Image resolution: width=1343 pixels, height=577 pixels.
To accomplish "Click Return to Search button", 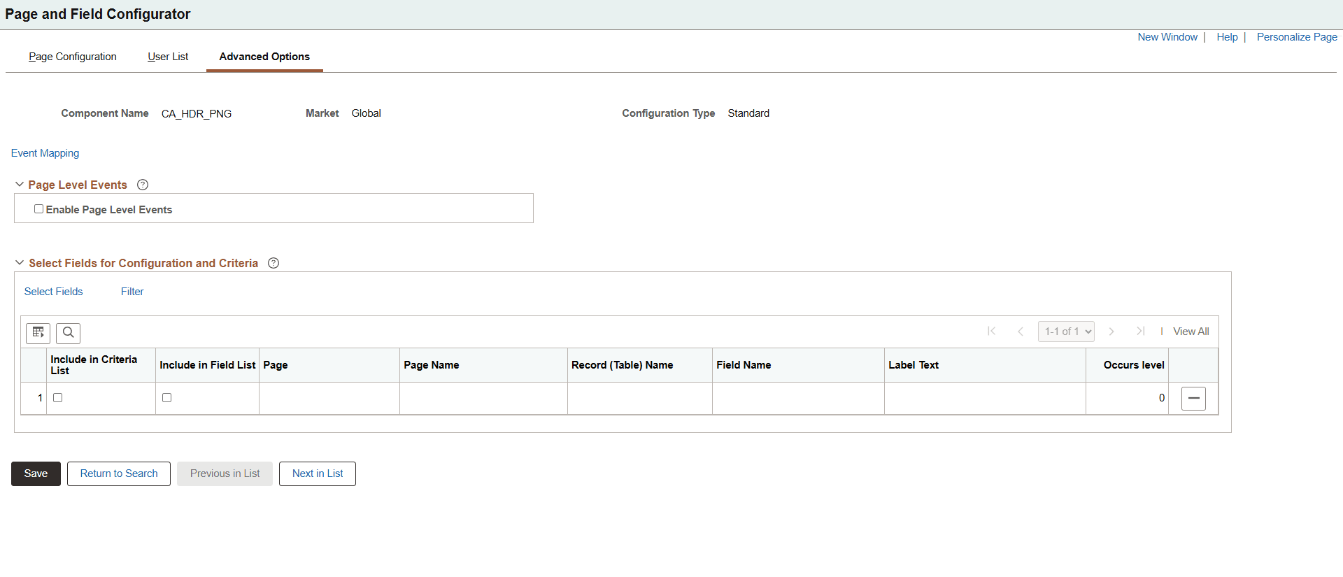I will (x=119, y=473).
